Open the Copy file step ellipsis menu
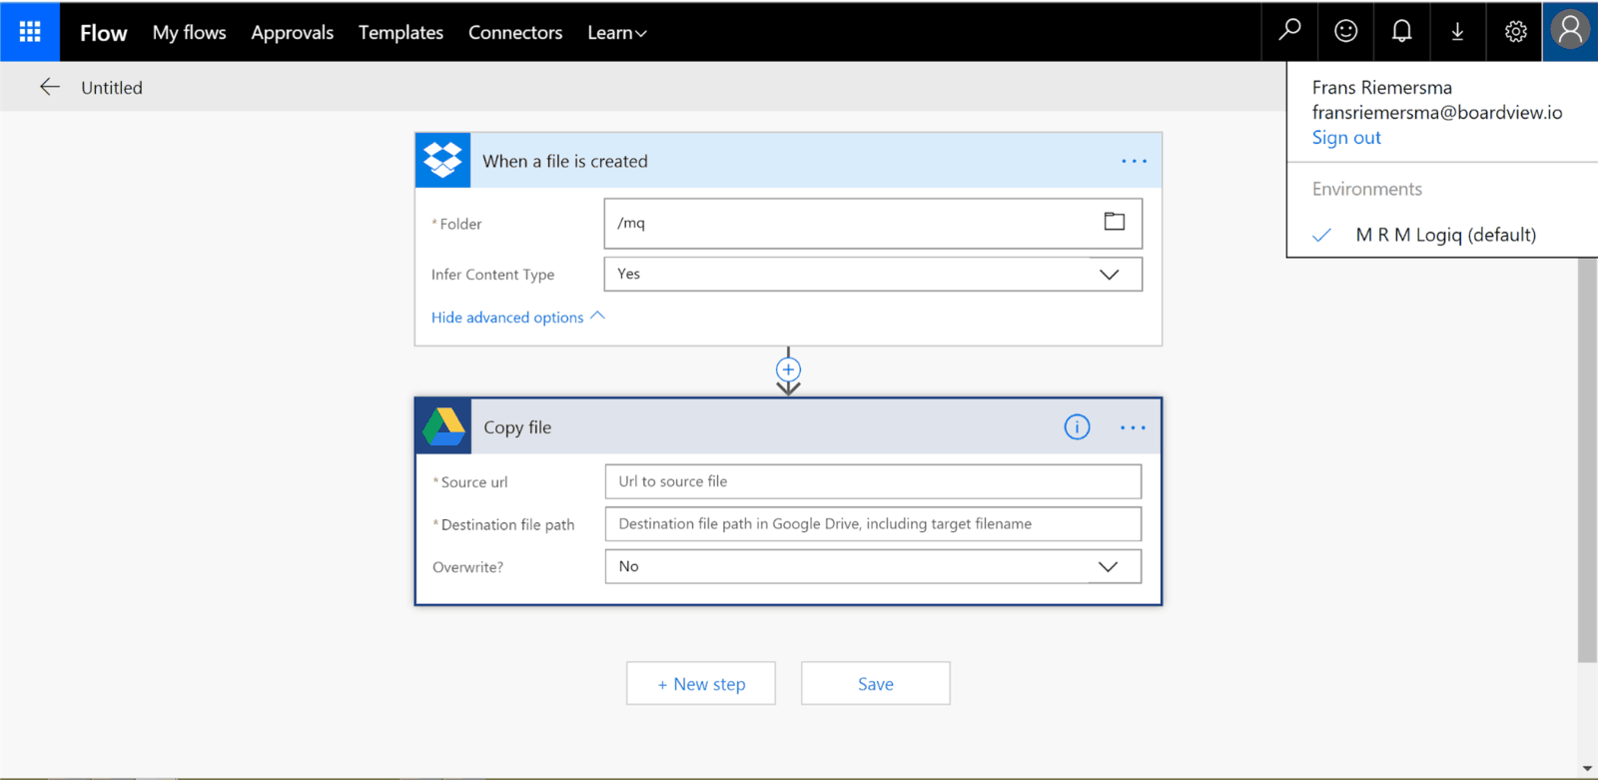The image size is (1598, 780). pyautogui.click(x=1133, y=427)
